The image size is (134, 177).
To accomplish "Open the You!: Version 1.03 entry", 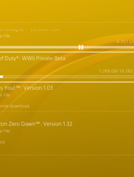I will pyautogui.click(x=67, y=97).
